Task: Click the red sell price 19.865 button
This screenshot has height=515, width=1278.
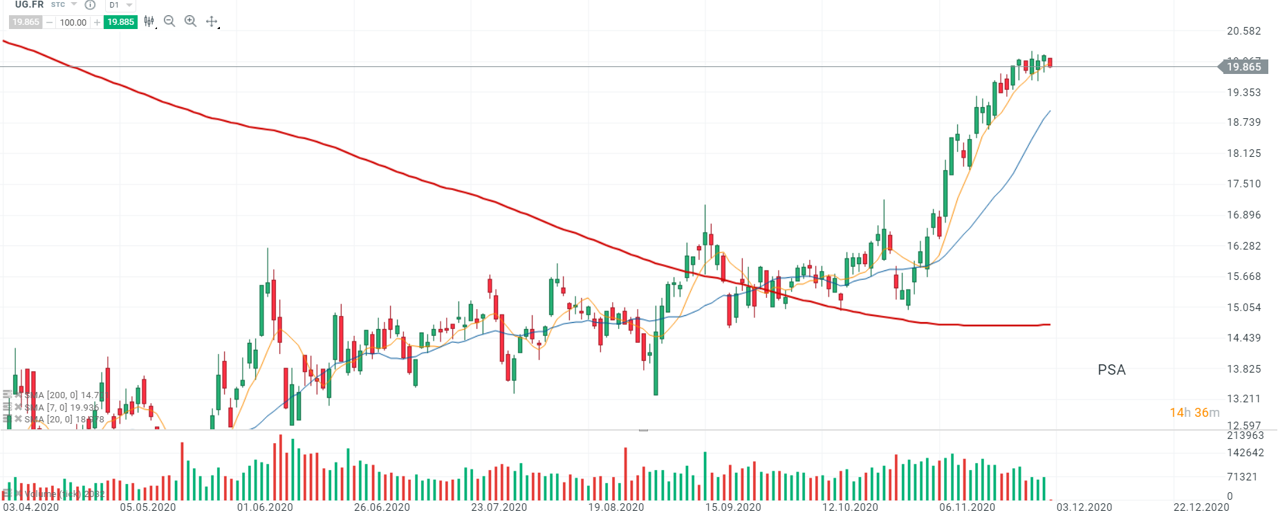Action: coord(26,22)
